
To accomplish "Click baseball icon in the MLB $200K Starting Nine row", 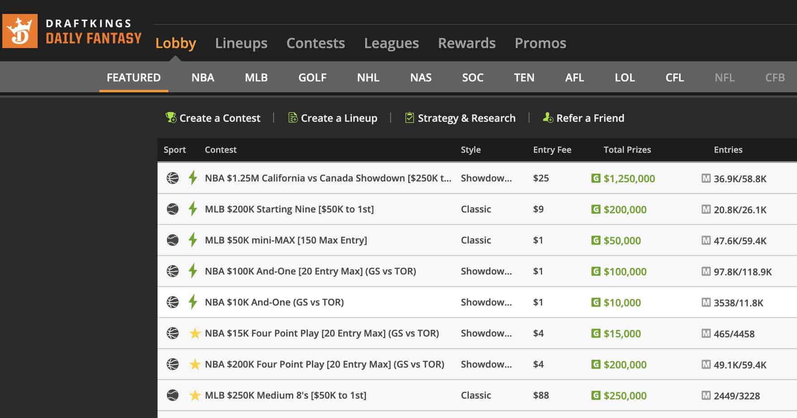I will pyautogui.click(x=172, y=209).
